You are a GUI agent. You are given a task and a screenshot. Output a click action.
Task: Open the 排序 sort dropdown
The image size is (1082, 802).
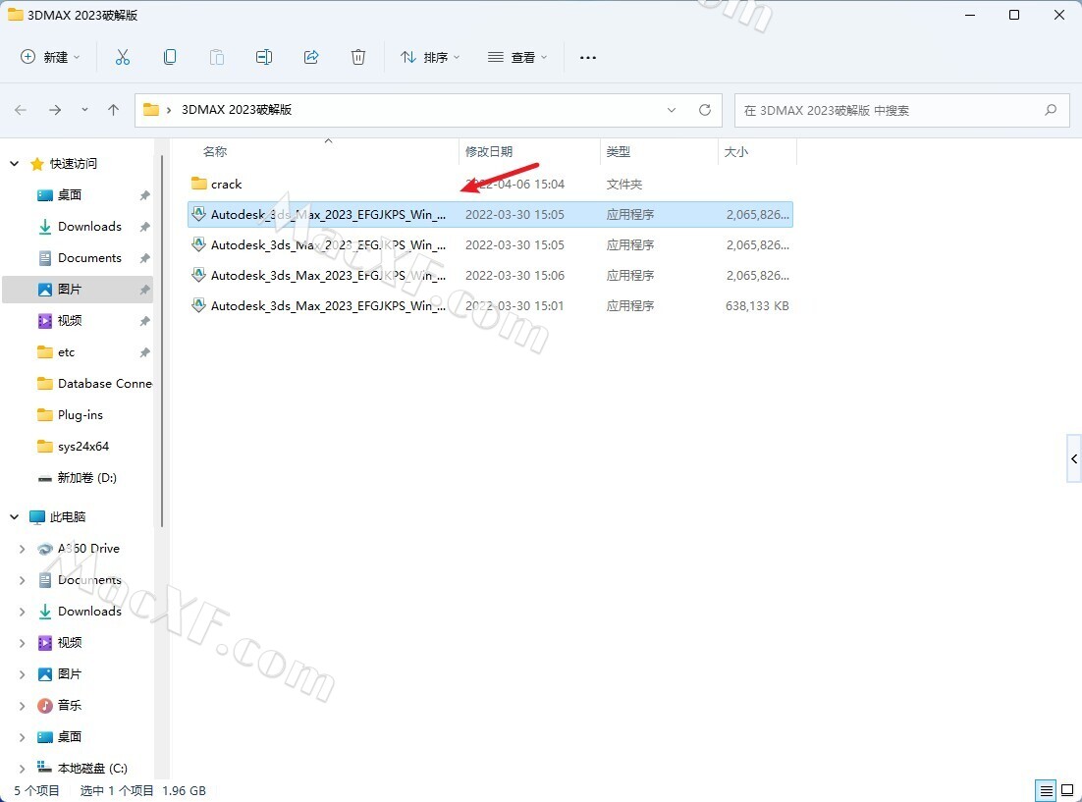click(430, 57)
